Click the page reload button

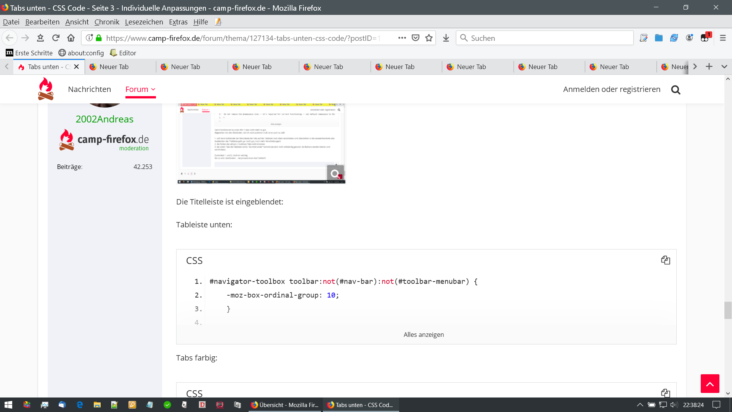56,38
